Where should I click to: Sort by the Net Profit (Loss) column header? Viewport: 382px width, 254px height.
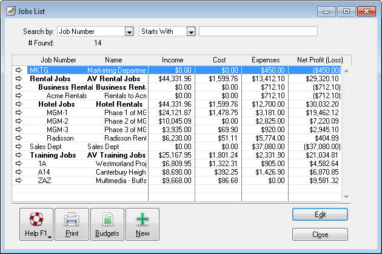click(320, 60)
